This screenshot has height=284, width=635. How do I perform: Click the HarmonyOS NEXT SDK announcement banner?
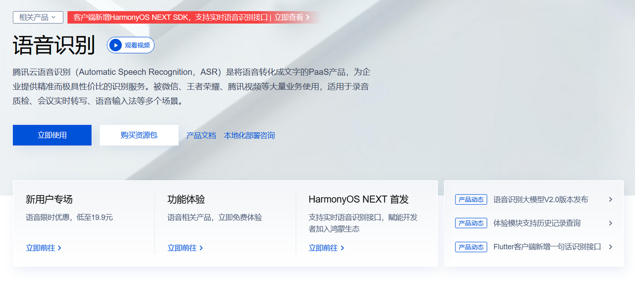(192, 18)
